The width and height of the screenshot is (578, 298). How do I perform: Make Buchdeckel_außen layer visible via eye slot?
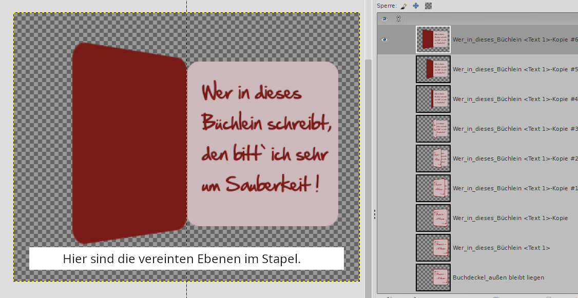384,277
